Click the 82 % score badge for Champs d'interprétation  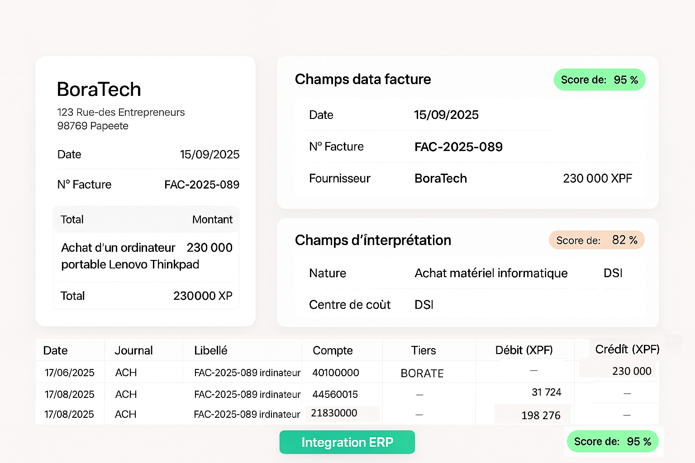(596, 240)
